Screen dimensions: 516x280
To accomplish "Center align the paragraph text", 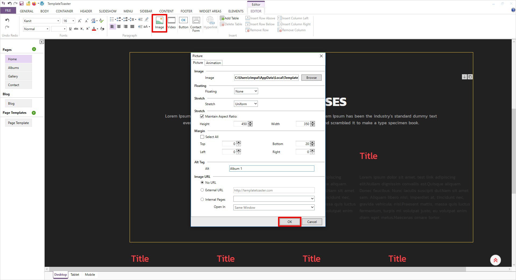I will pos(119,27).
